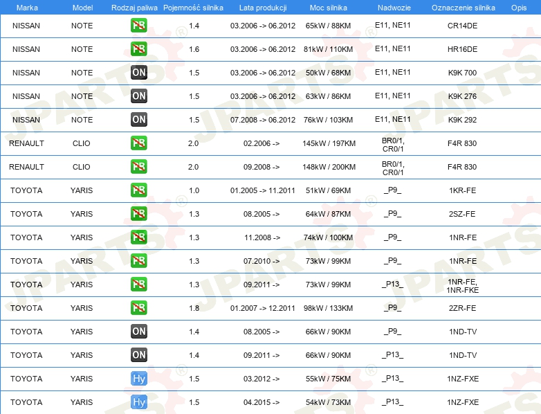This screenshot has height=414, width=541.
Task: Click body code BR0/1, CR0/1 in 02.2006 row
Action: (393, 145)
